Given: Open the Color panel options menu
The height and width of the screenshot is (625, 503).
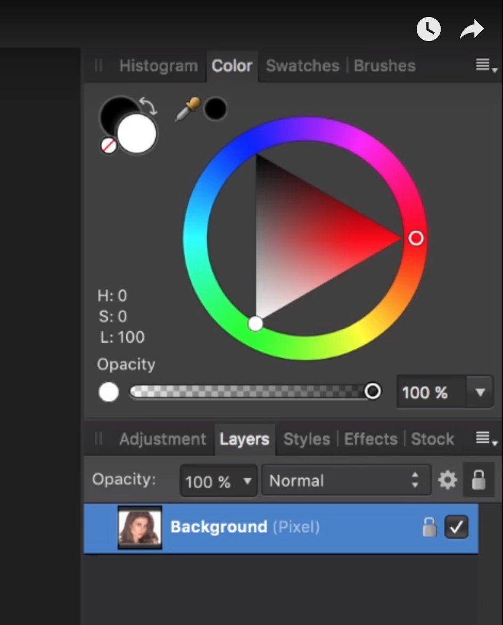Looking at the screenshot, I should coord(483,65).
